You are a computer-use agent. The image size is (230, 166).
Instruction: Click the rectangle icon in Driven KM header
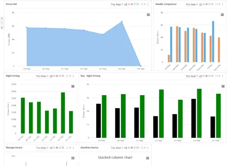tap(138, 4)
